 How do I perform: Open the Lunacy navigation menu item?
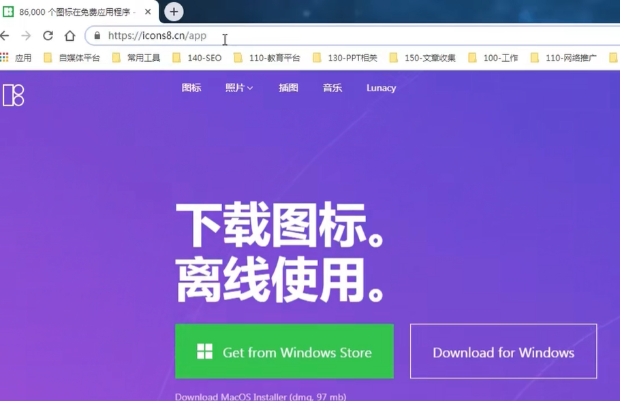point(381,88)
